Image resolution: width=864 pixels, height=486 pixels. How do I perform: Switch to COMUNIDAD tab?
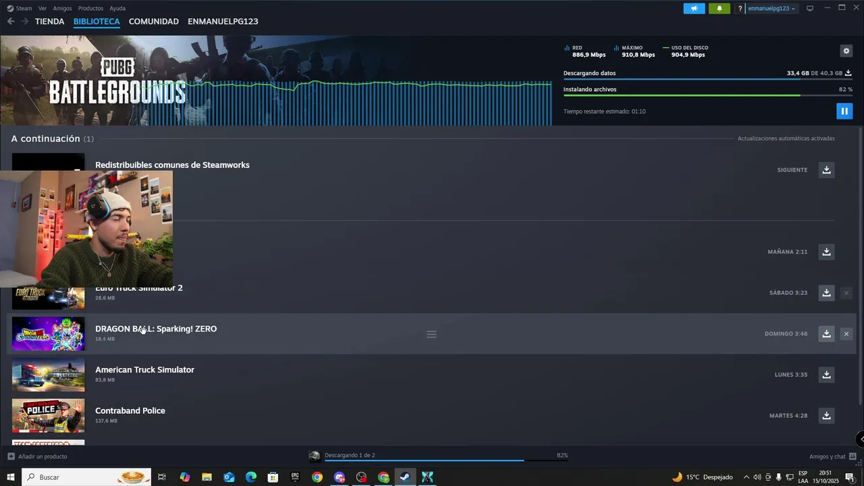(154, 22)
